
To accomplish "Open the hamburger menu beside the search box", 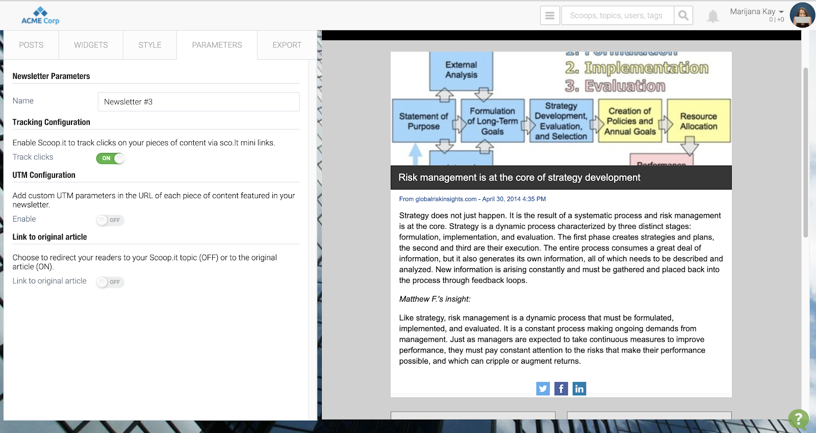I will (x=550, y=16).
